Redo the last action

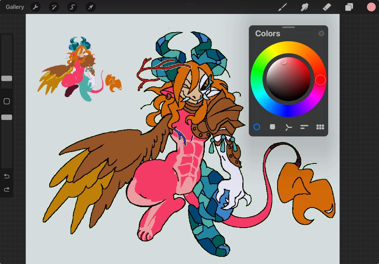point(7,189)
